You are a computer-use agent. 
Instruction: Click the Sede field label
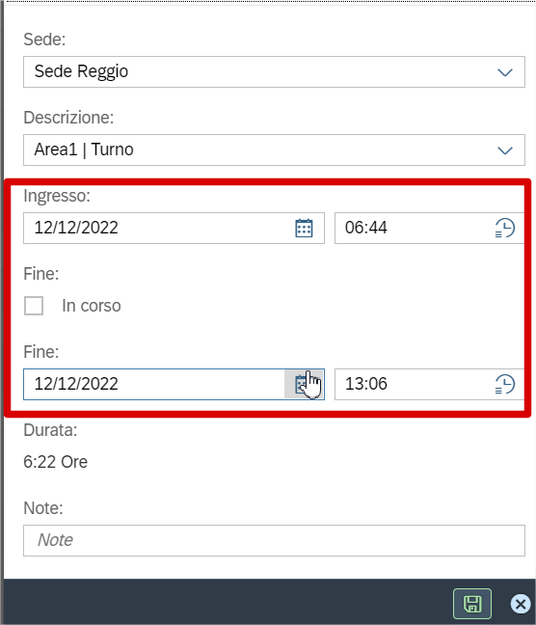(44, 40)
